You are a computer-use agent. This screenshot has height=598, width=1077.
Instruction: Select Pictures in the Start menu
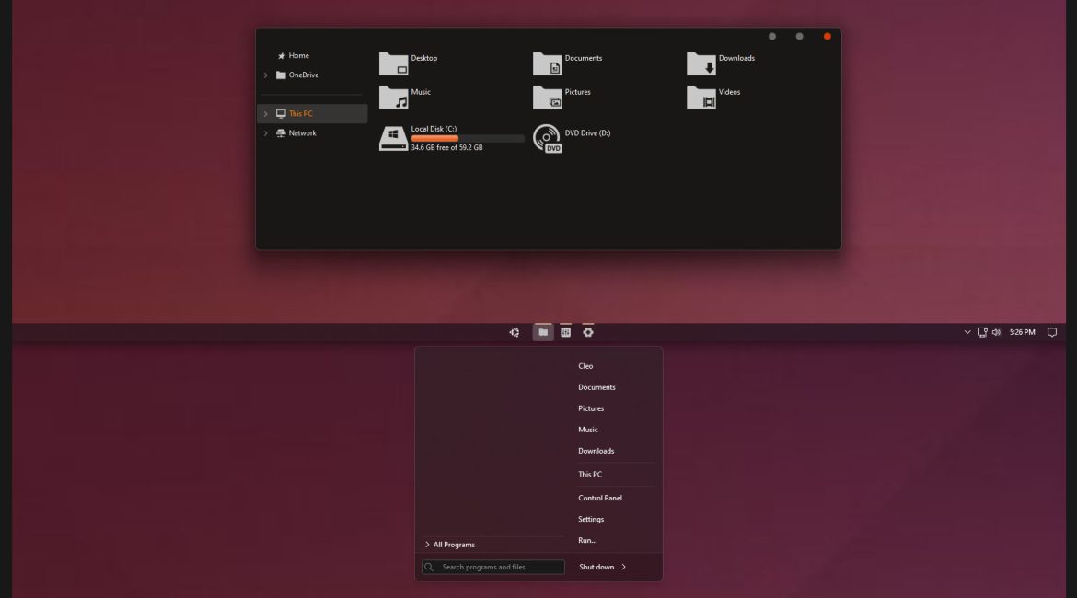tap(591, 408)
